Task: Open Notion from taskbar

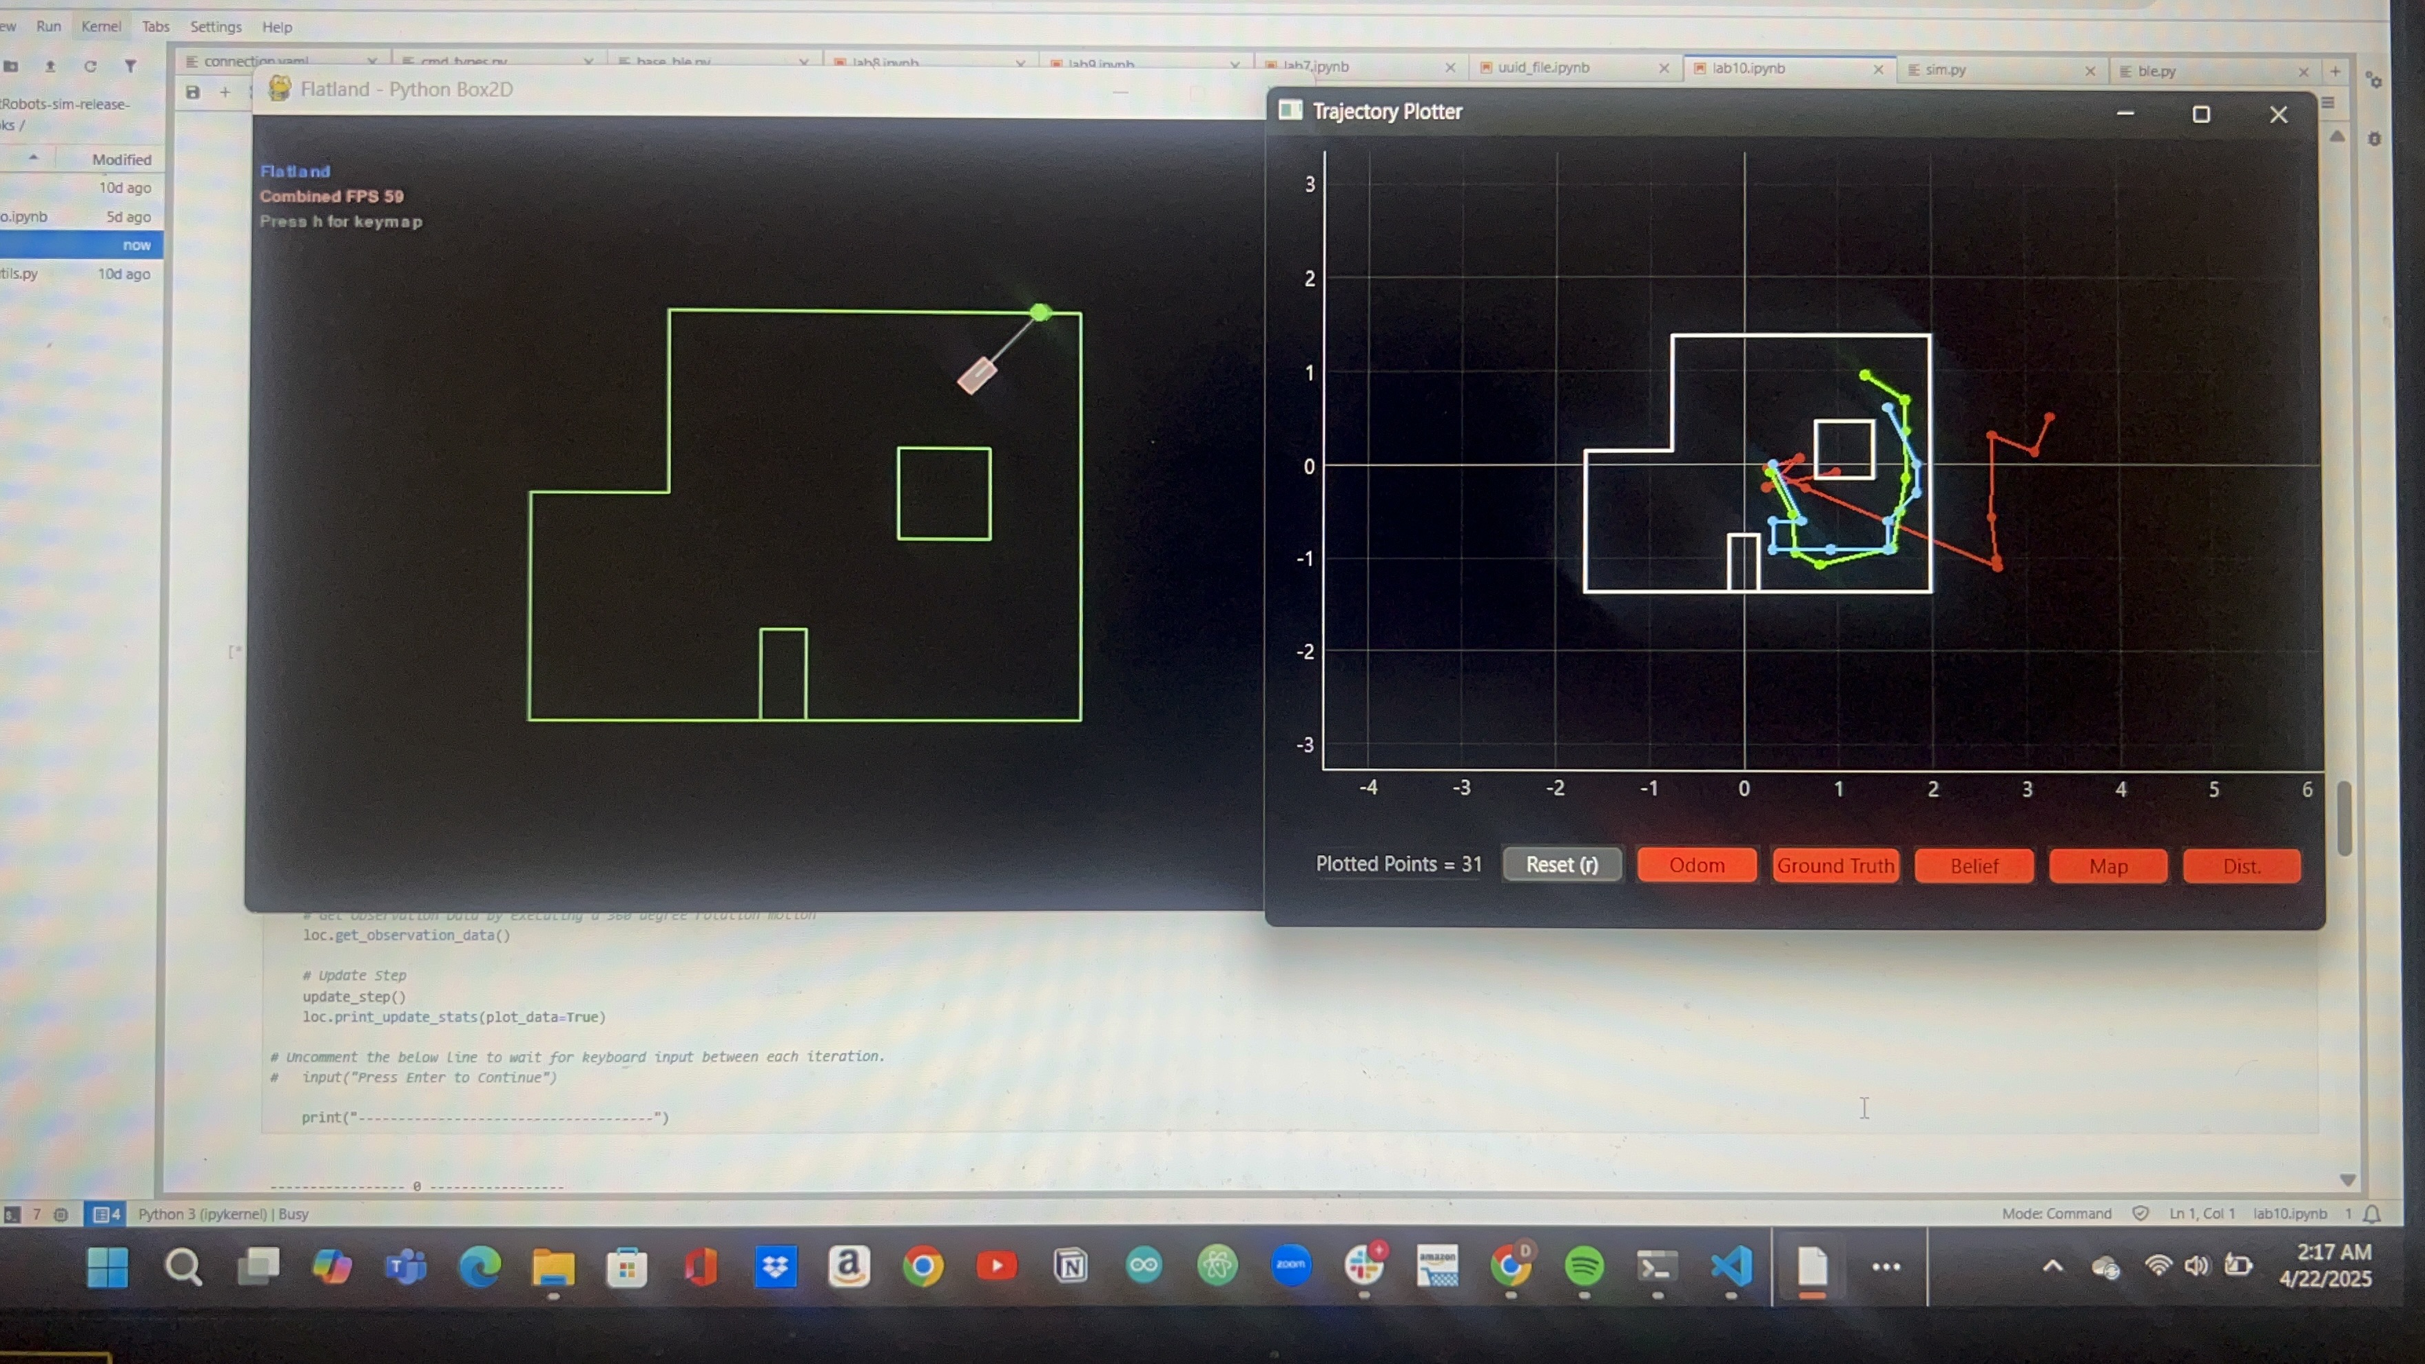Action: coord(1071,1266)
